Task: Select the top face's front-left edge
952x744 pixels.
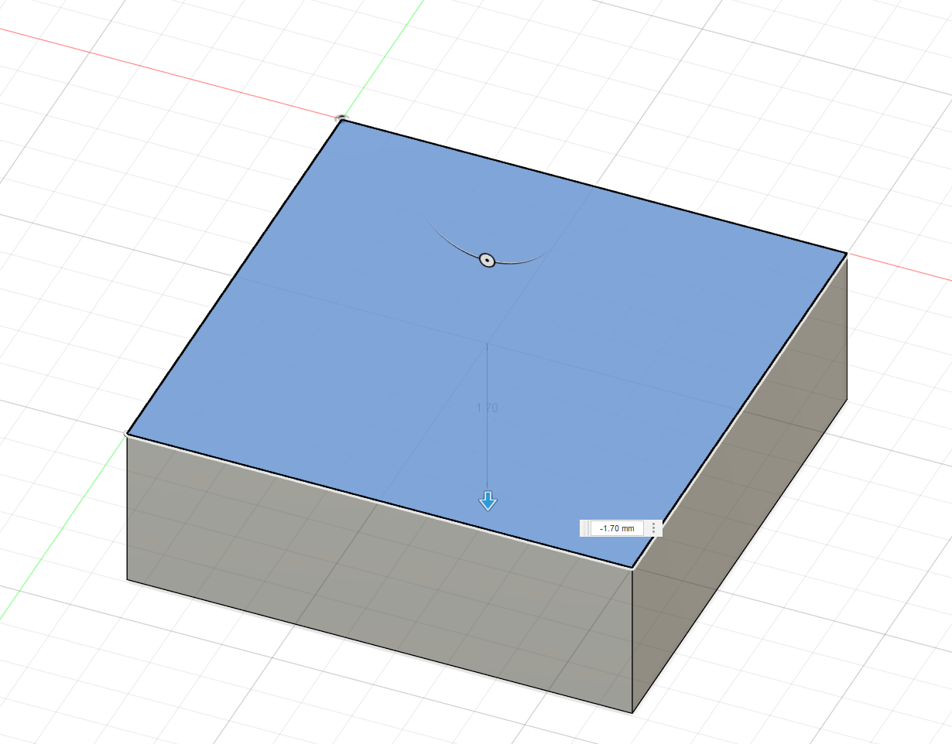Action: point(379,501)
